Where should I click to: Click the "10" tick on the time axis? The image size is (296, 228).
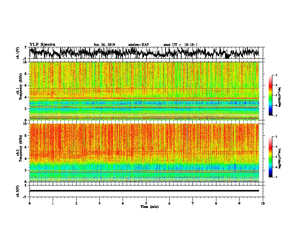tap(263, 203)
